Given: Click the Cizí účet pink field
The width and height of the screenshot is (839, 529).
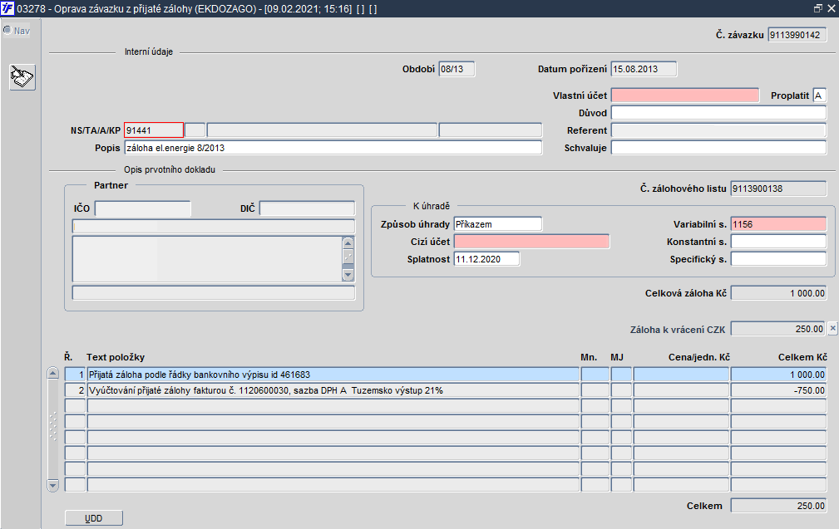Looking at the screenshot, I should coord(531,242).
